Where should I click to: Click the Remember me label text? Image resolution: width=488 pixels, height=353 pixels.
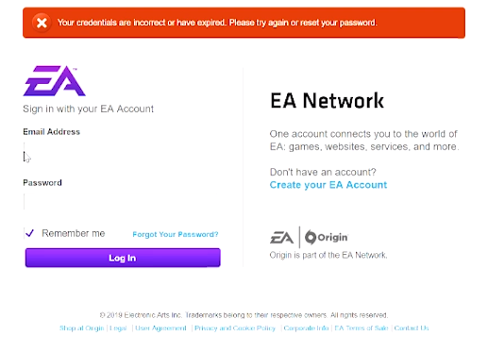[74, 233]
